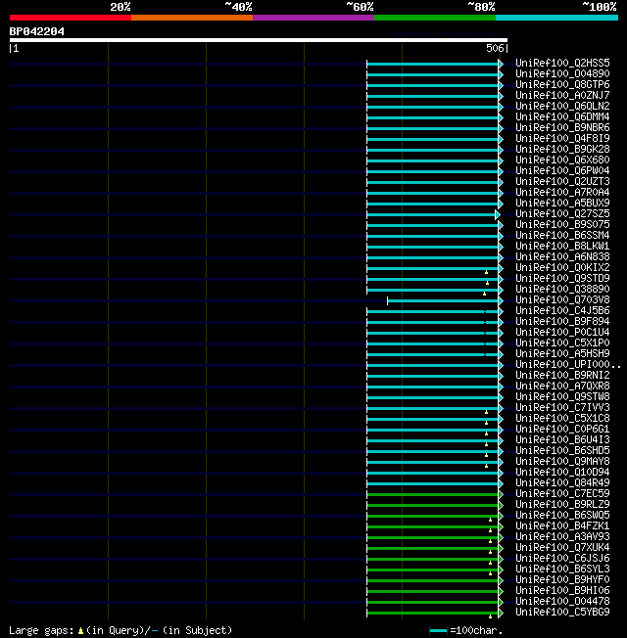Click the UniRef100_P0C1U4 label

click(562, 333)
